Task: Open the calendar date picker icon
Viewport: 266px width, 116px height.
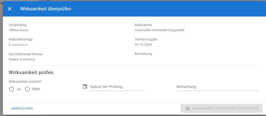Action: click(85, 86)
